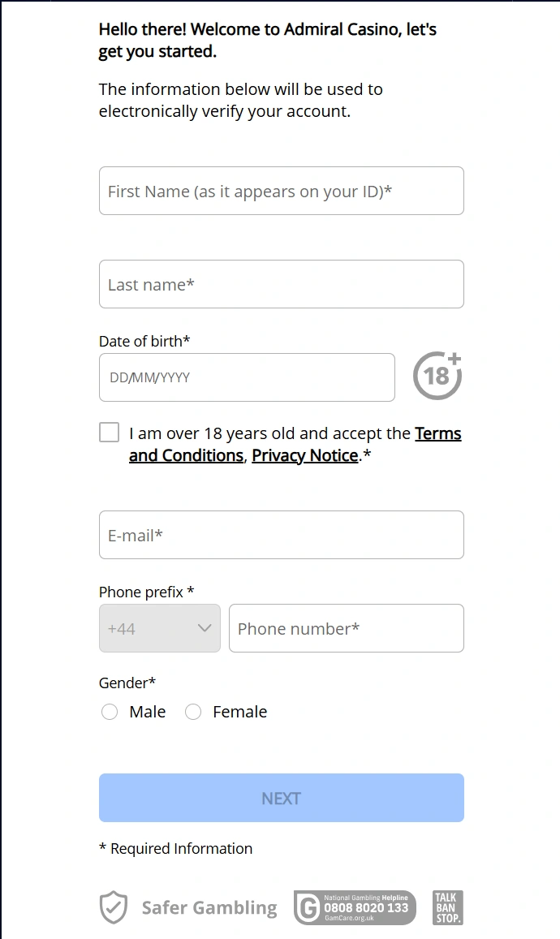Image resolution: width=560 pixels, height=939 pixels.
Task: Click the TALK BAN STOP logo
Action: [447, 907]
